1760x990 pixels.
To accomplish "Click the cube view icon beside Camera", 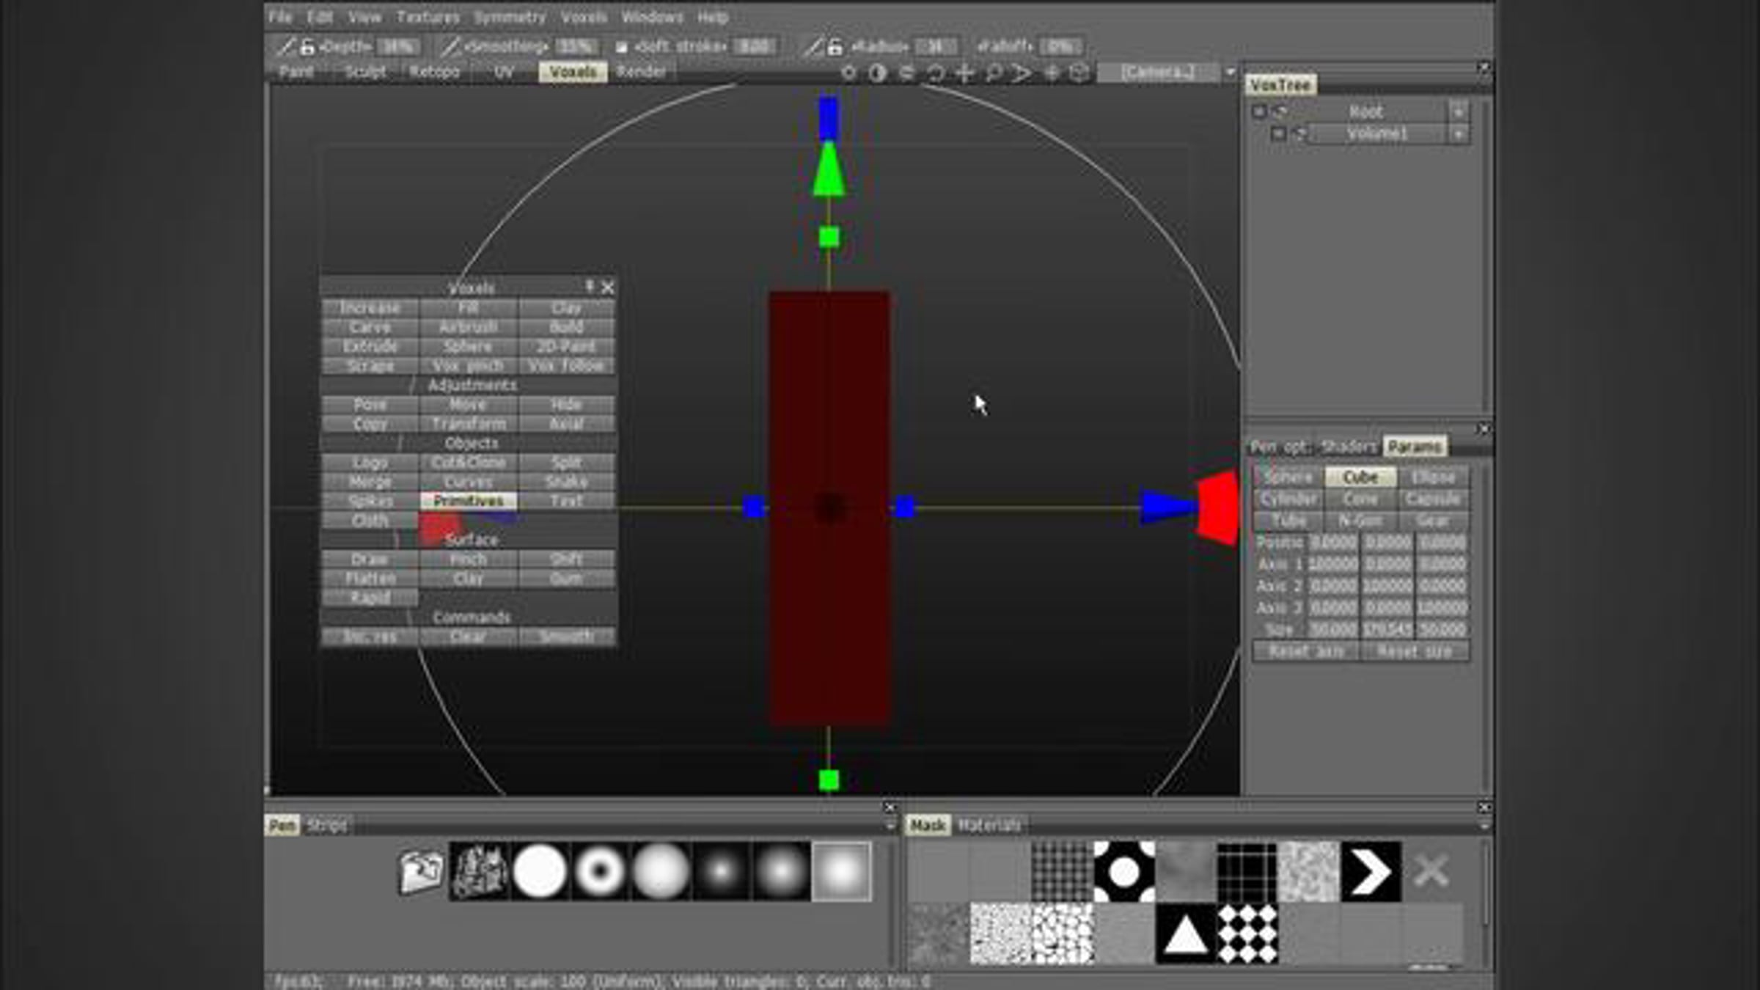I will point(1079,73).
